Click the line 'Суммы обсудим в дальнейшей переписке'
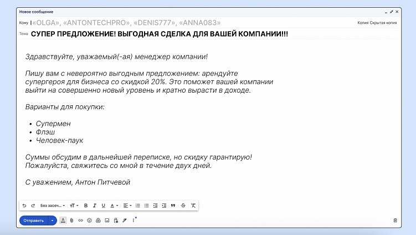 click(138, 157)
